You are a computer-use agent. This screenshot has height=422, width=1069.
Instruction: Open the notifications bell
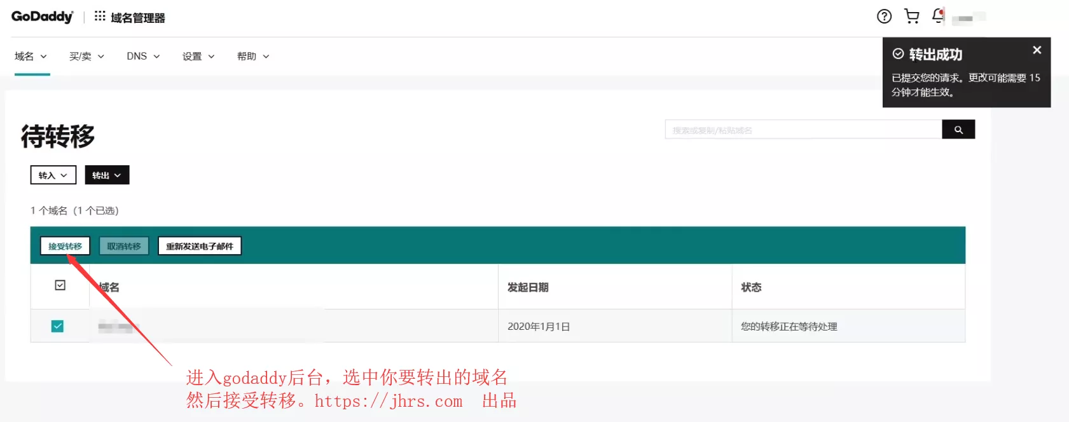point(939,16)
